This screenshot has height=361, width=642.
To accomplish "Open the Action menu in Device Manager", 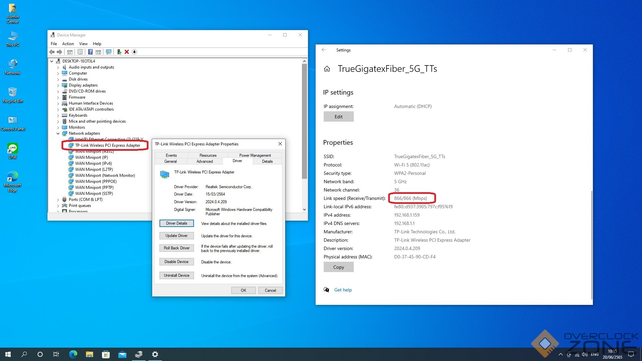I will click(x=68, y=44).
